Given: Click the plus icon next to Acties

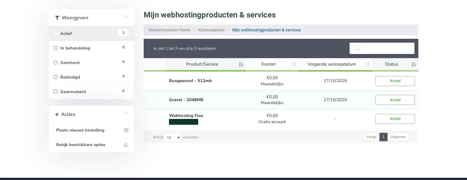Looking at the screenshot, I should [x=57, y=114].
